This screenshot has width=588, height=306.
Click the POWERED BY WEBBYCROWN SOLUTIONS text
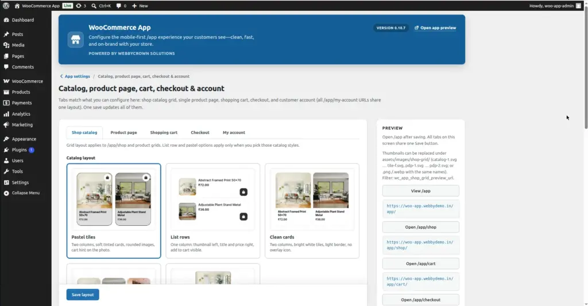(131, 53)
